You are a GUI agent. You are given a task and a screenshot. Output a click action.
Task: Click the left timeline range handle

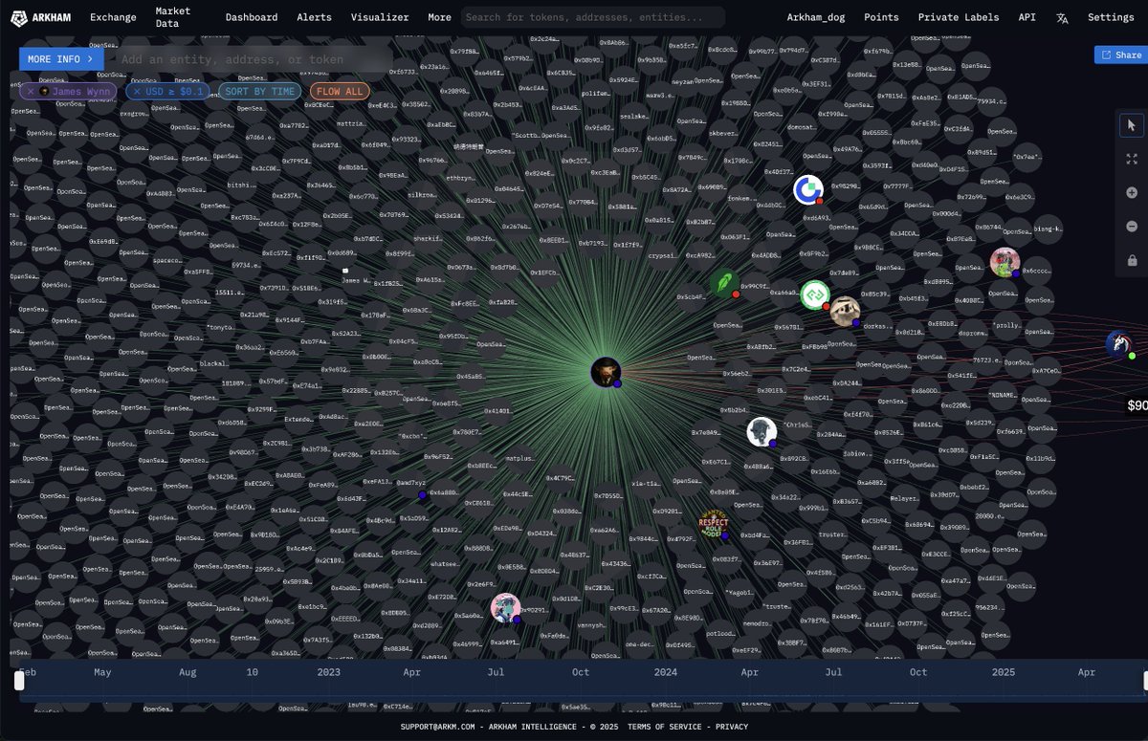pyautogui.click(x=19, y=681)
